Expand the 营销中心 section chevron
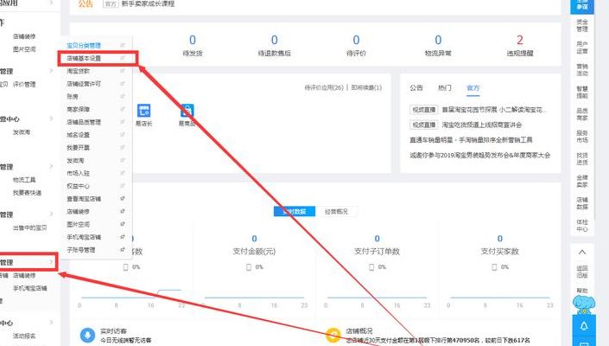The height and width of the screenshot is (346, 609). [x=51, y=119]
